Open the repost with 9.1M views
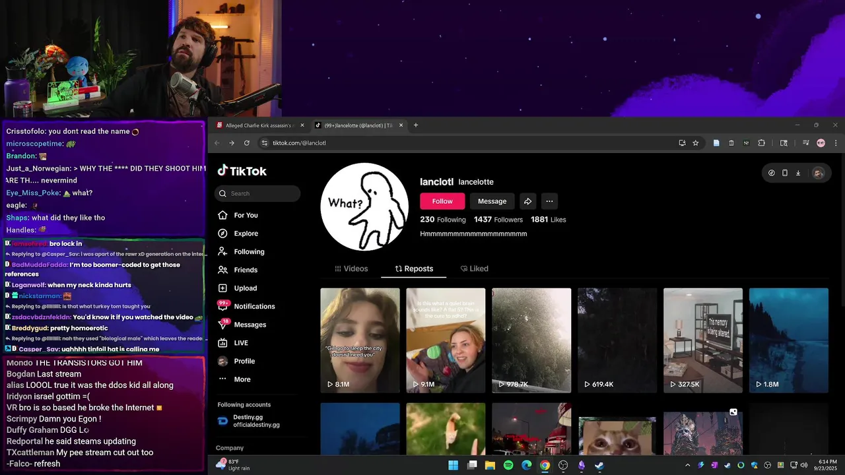This screenshot has height=475, width=845. (446, 340)
